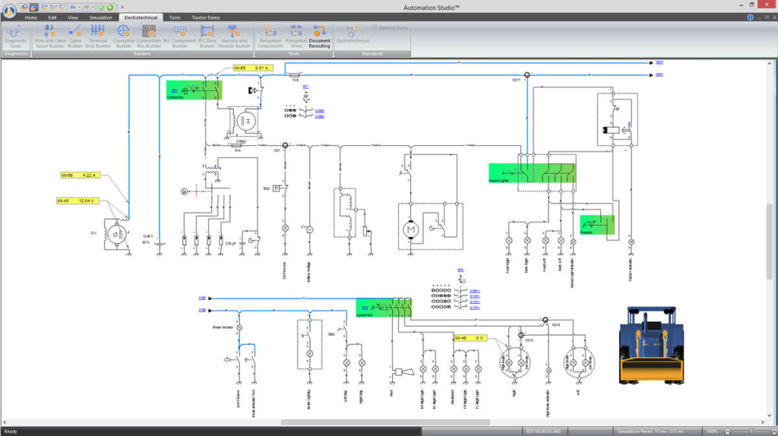Screen dimensions: 778x436
Task: Click the zoom slider handle
Action: 751,431
